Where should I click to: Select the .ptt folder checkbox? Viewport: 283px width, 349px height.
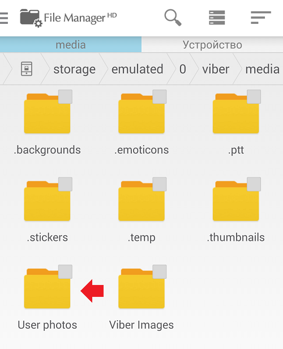pos(254,96)
